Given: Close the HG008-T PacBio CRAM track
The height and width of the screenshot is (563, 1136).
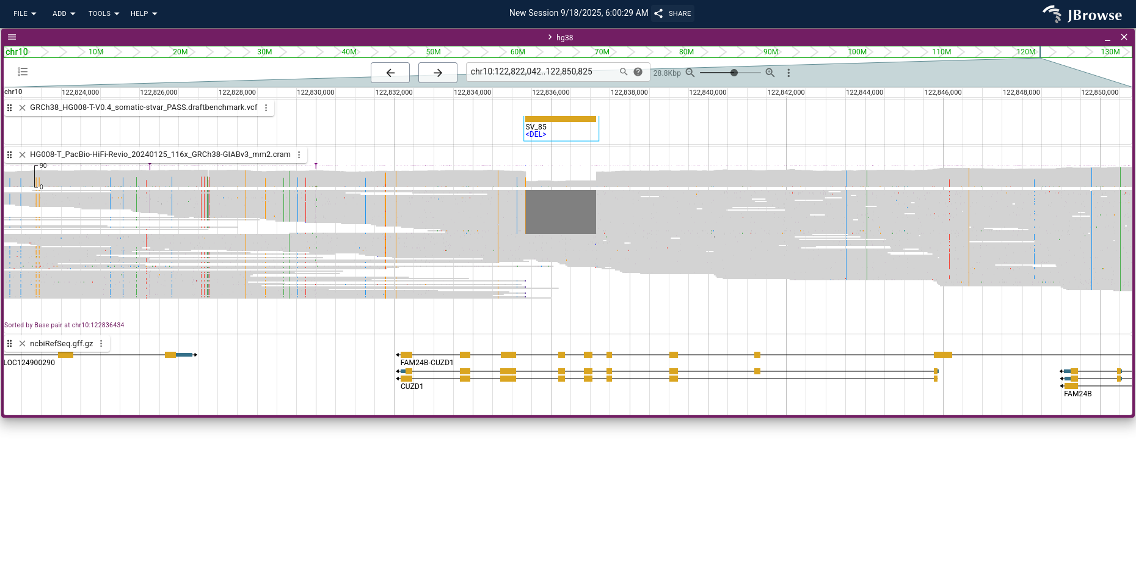Looking at the screenshot, I should (x=23, y=154).
